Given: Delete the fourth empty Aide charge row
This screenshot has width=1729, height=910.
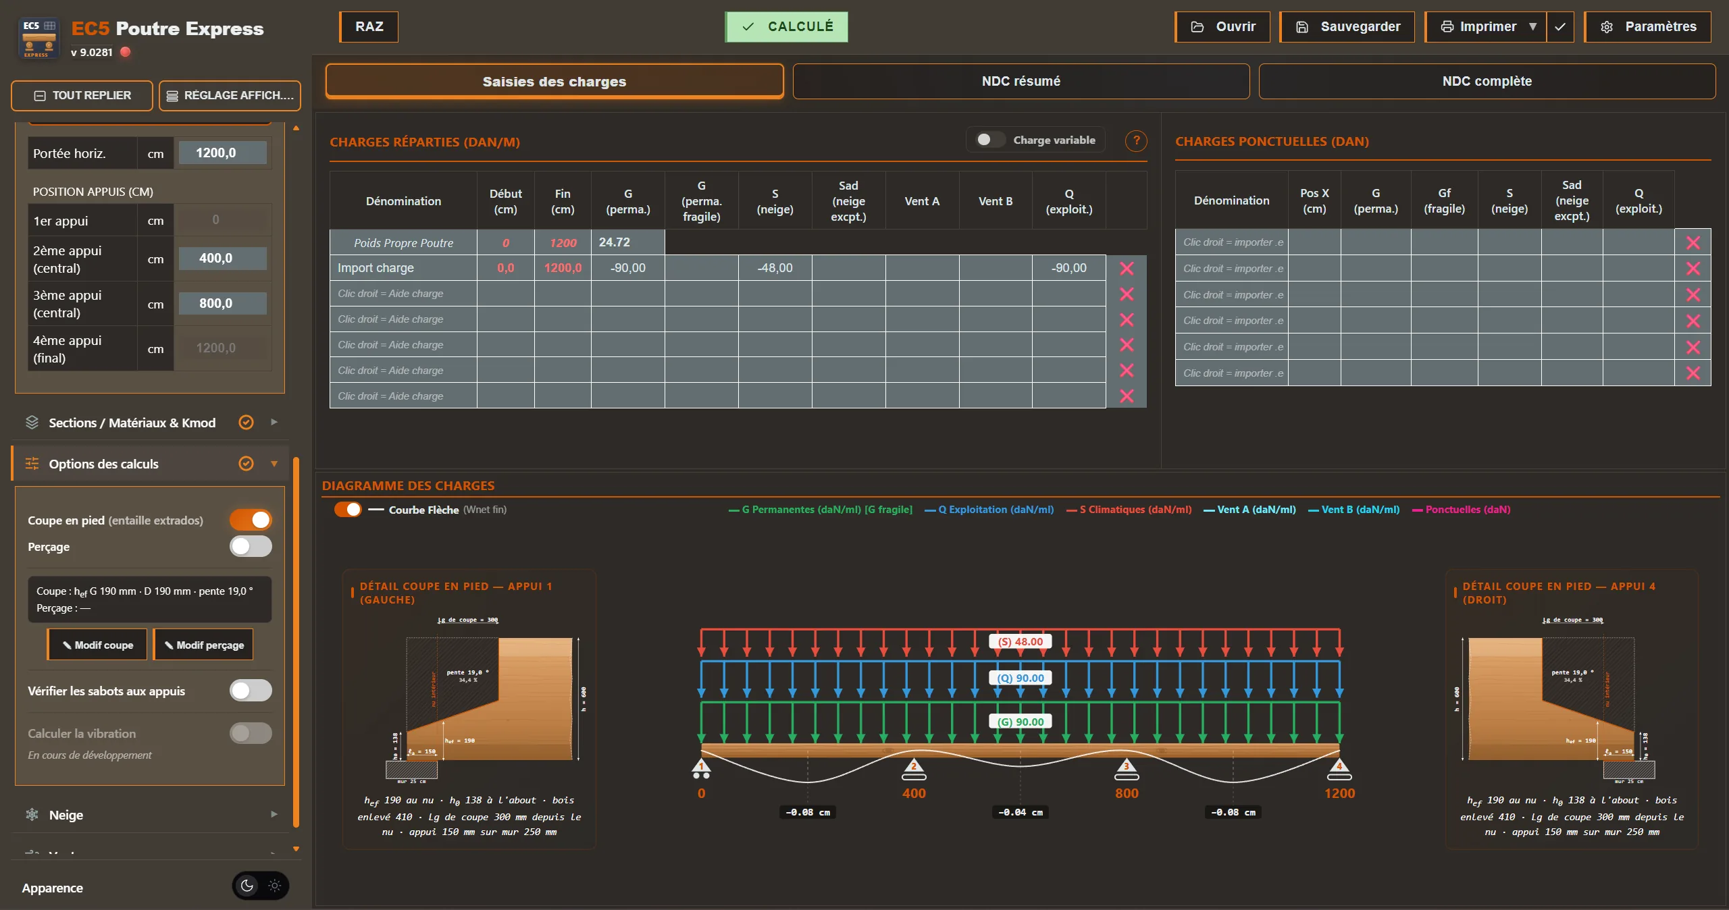Looking at the screenshot, I should pyautogui.click(x=1127, y=371).
